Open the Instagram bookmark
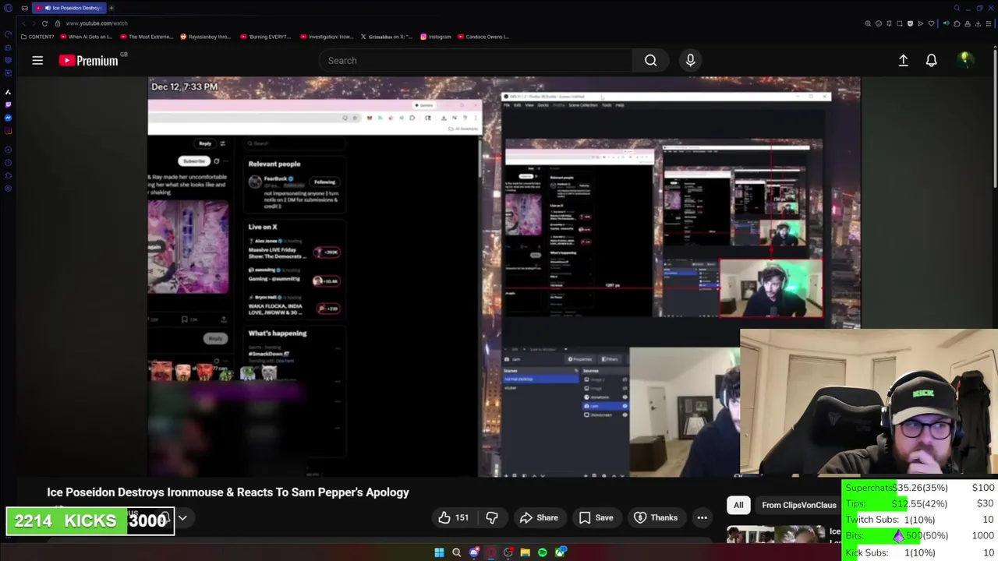 click(435, 37)
